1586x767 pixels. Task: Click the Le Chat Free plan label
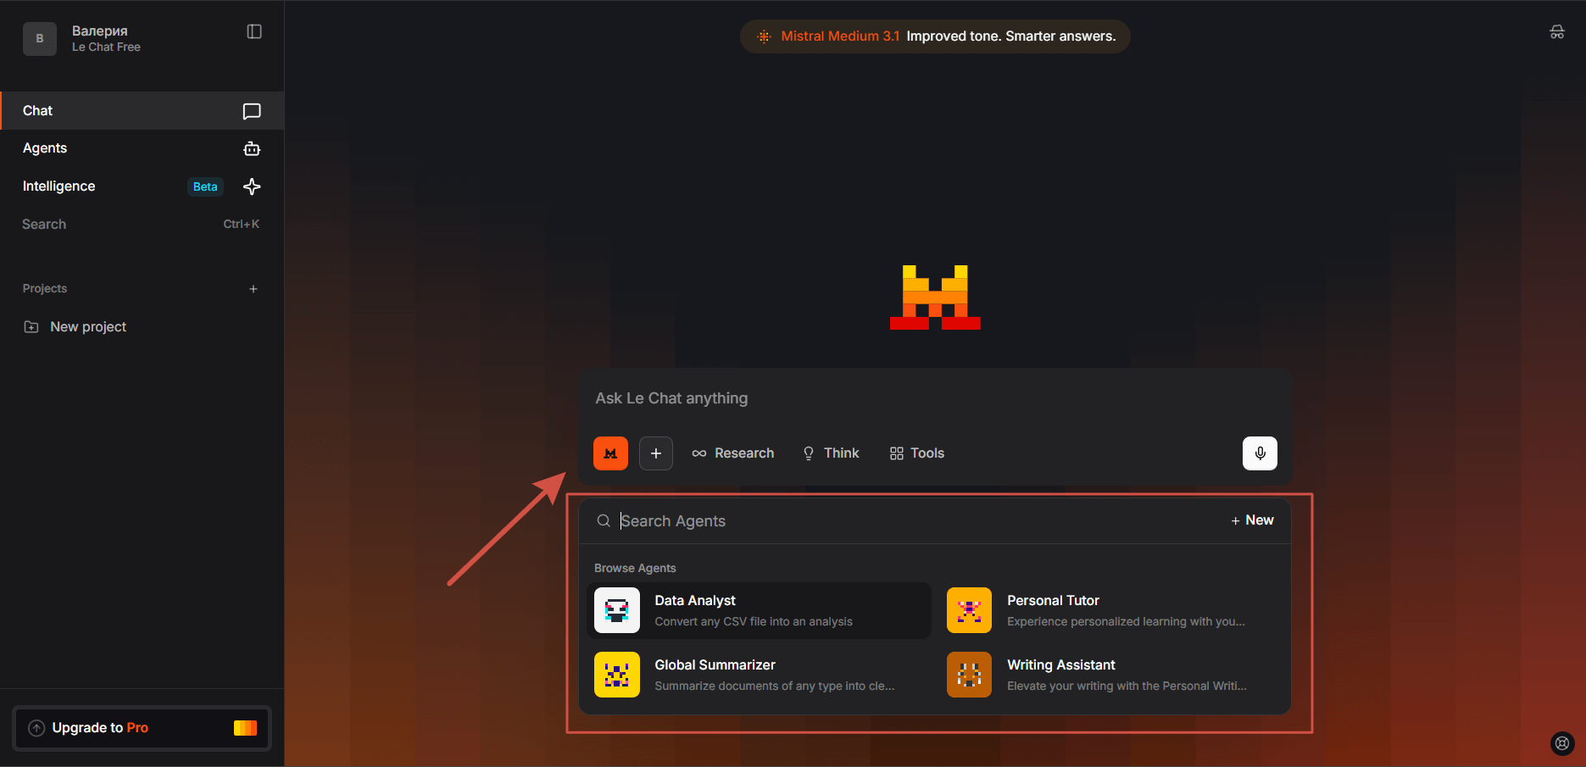coord(106,47)
